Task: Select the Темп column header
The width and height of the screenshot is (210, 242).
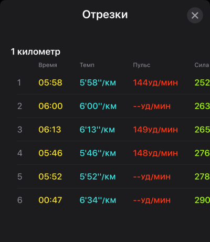Action: 87,65
